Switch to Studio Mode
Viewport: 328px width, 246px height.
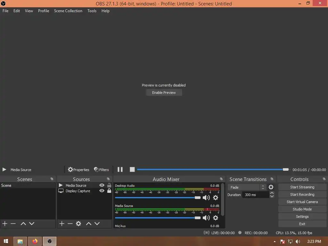tap(302, 209)
